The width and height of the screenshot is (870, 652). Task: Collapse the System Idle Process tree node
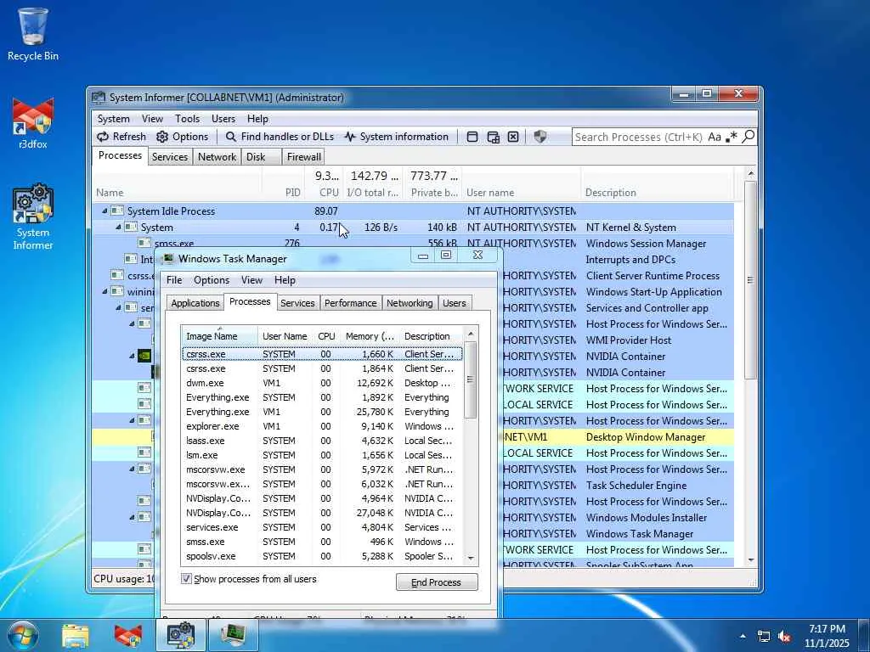coord(105,211)
